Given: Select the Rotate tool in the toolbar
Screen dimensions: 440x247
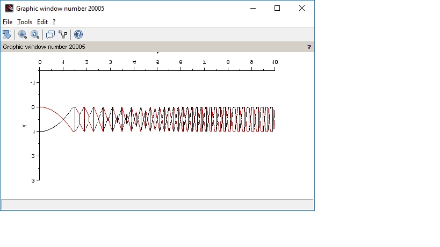Looking at the screenshot, I should tap(7, 34).
